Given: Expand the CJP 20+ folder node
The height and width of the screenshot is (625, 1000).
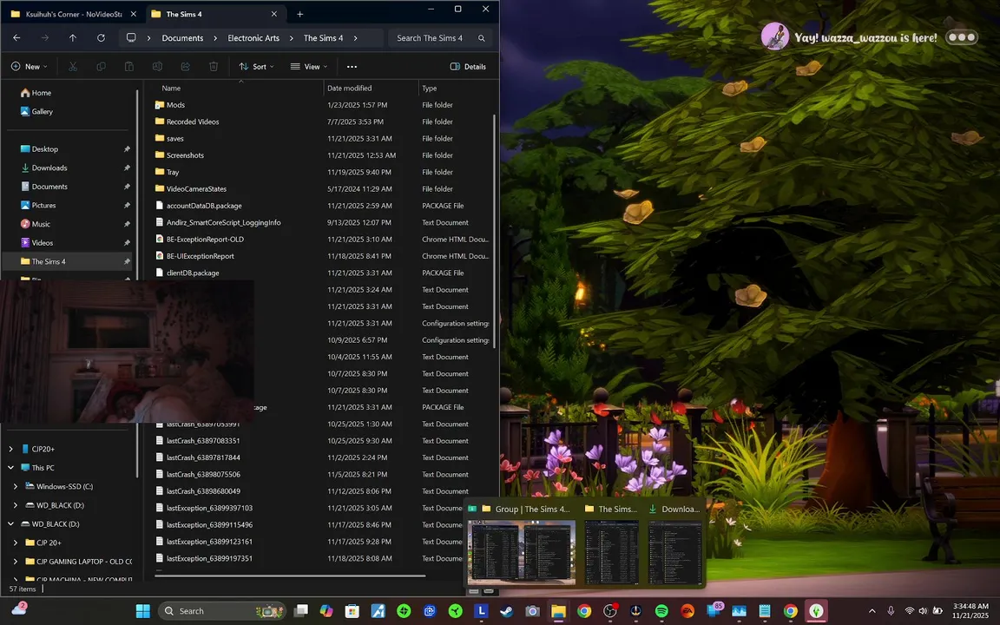Looking at the screenshot, I should [x=16, y=543].
